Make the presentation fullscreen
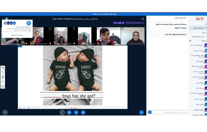The width and height of the screenshot is (207, 132). [x=20, y=108]
